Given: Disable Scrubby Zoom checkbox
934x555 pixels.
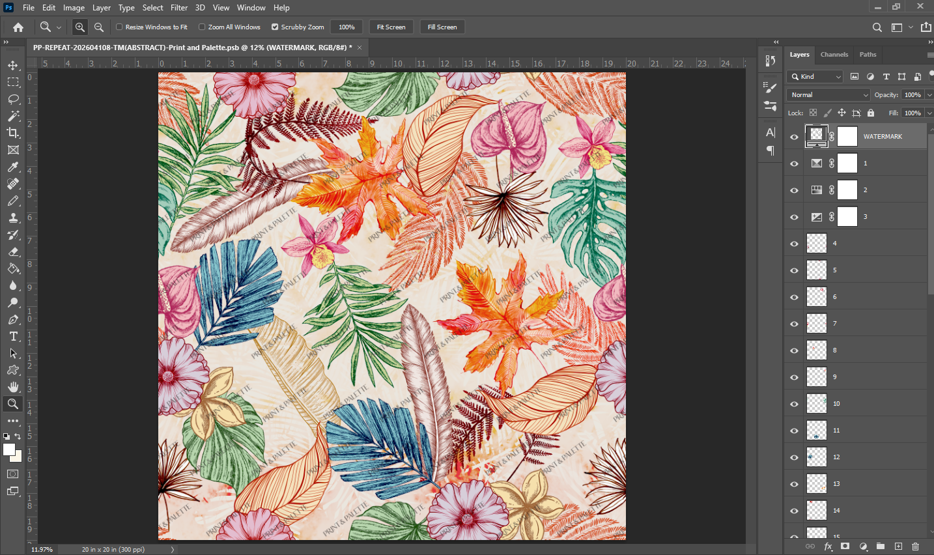Looking at the screenshot, I should 275,27.
